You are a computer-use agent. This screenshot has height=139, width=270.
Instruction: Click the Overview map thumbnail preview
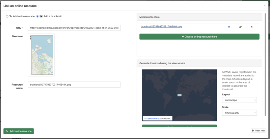pos(41,55)
